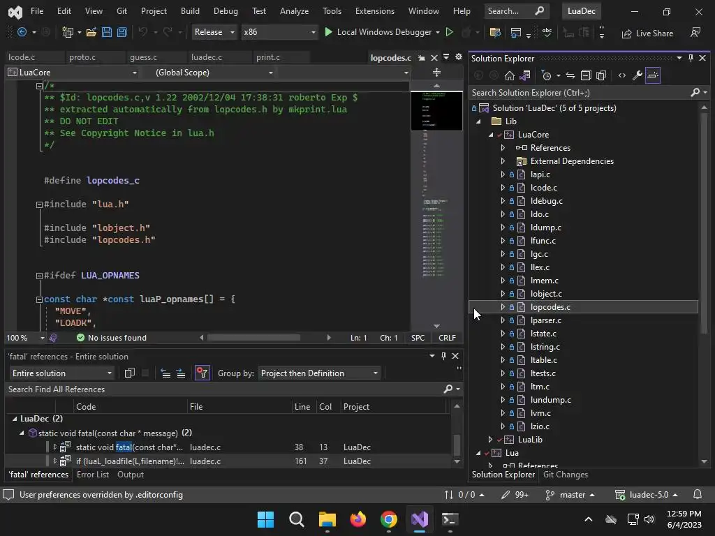715x536 pixels.
Task: Click the editor horizontal scrollbar thumb
Action: point(253,338)
